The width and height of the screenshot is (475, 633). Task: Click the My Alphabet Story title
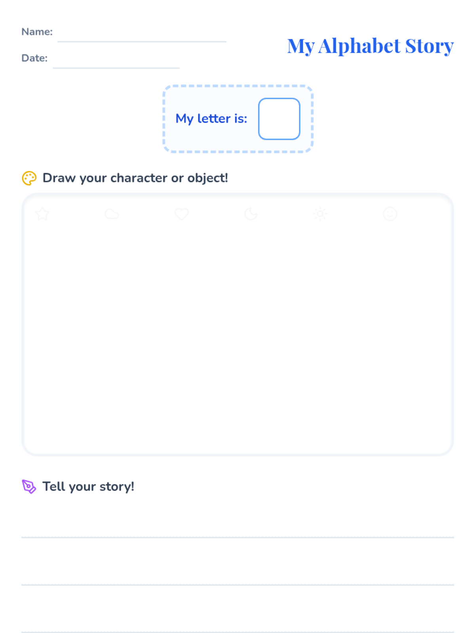pos(370,46)
